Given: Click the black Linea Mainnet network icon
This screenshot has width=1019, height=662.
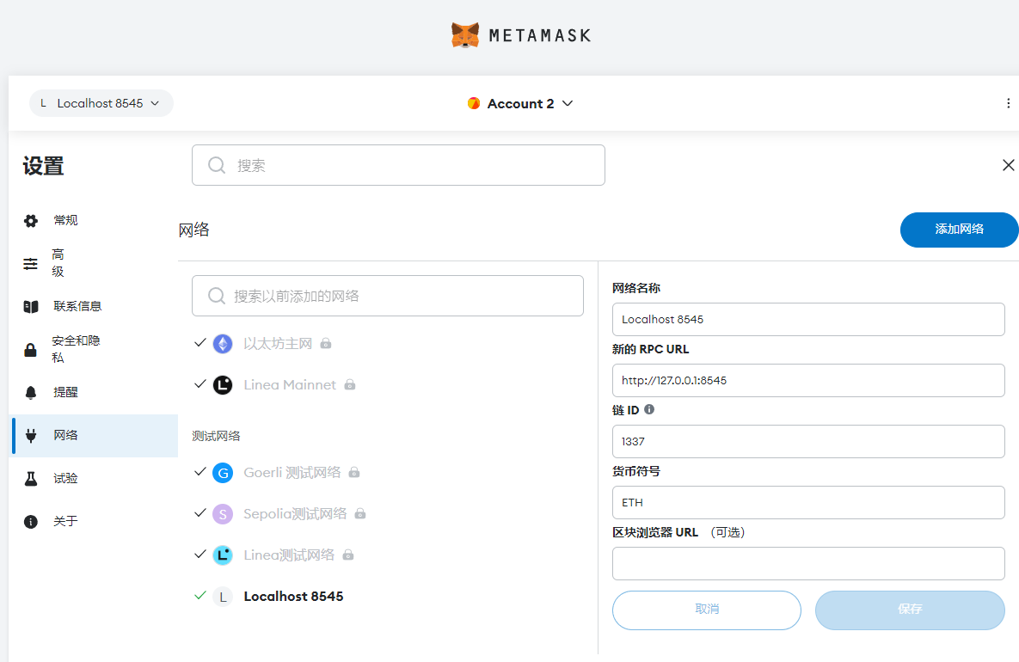Looking at the screenshot, I should tap(223, 385).
